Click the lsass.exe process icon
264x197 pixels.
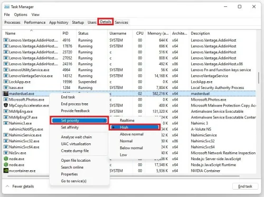(6, 87)
